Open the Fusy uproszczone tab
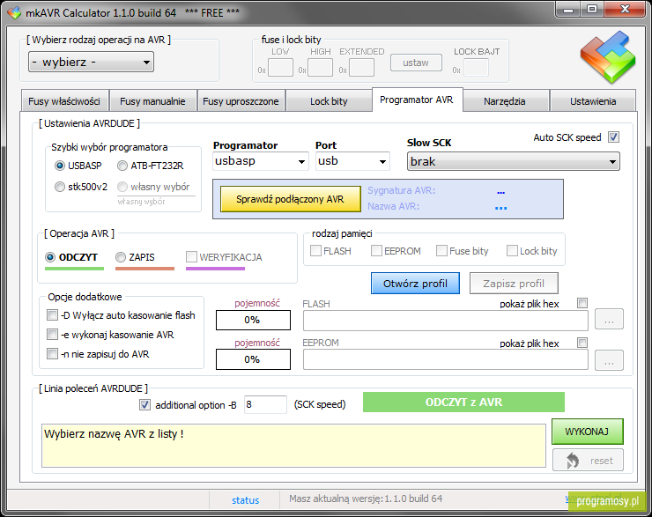This screenshot has height=517, width=652. click(241, 101)
